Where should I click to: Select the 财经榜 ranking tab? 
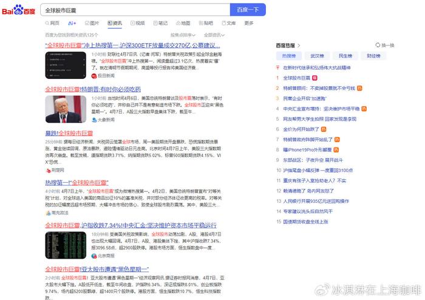[373, 56]
